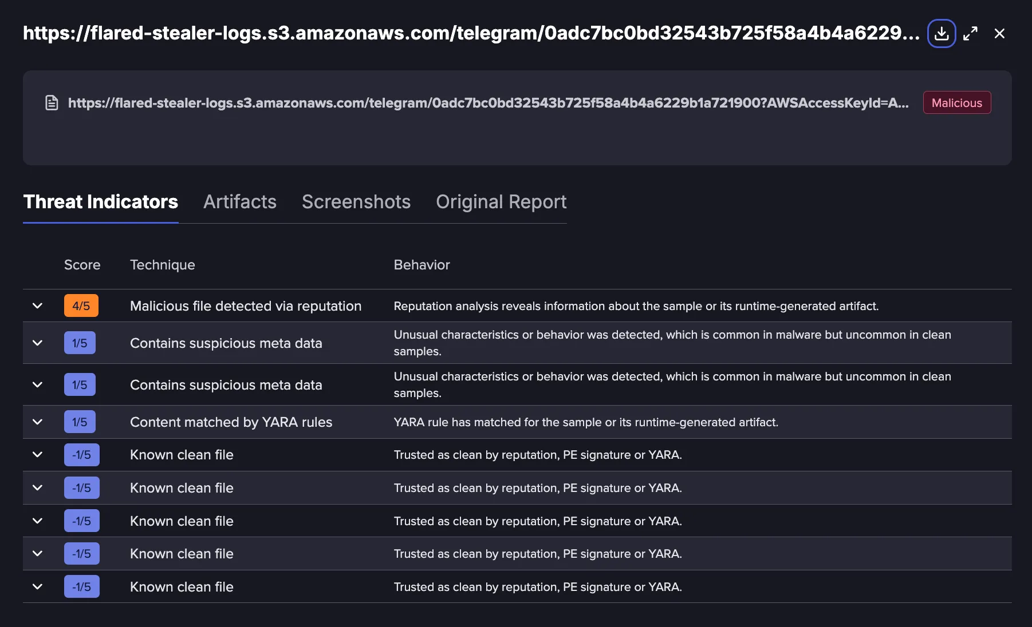The width and height of the screenshot is (1032, 627).
Task: Expand the panel to full screen
Action: [x=970, y=34]
